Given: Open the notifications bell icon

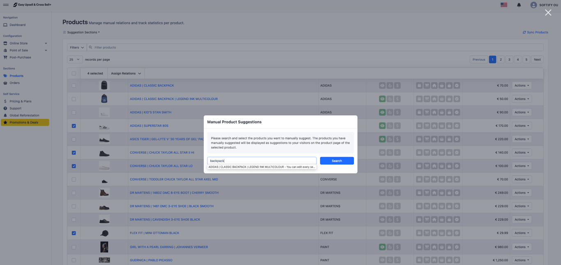Looking at the screenshot, I should [519, 5].
